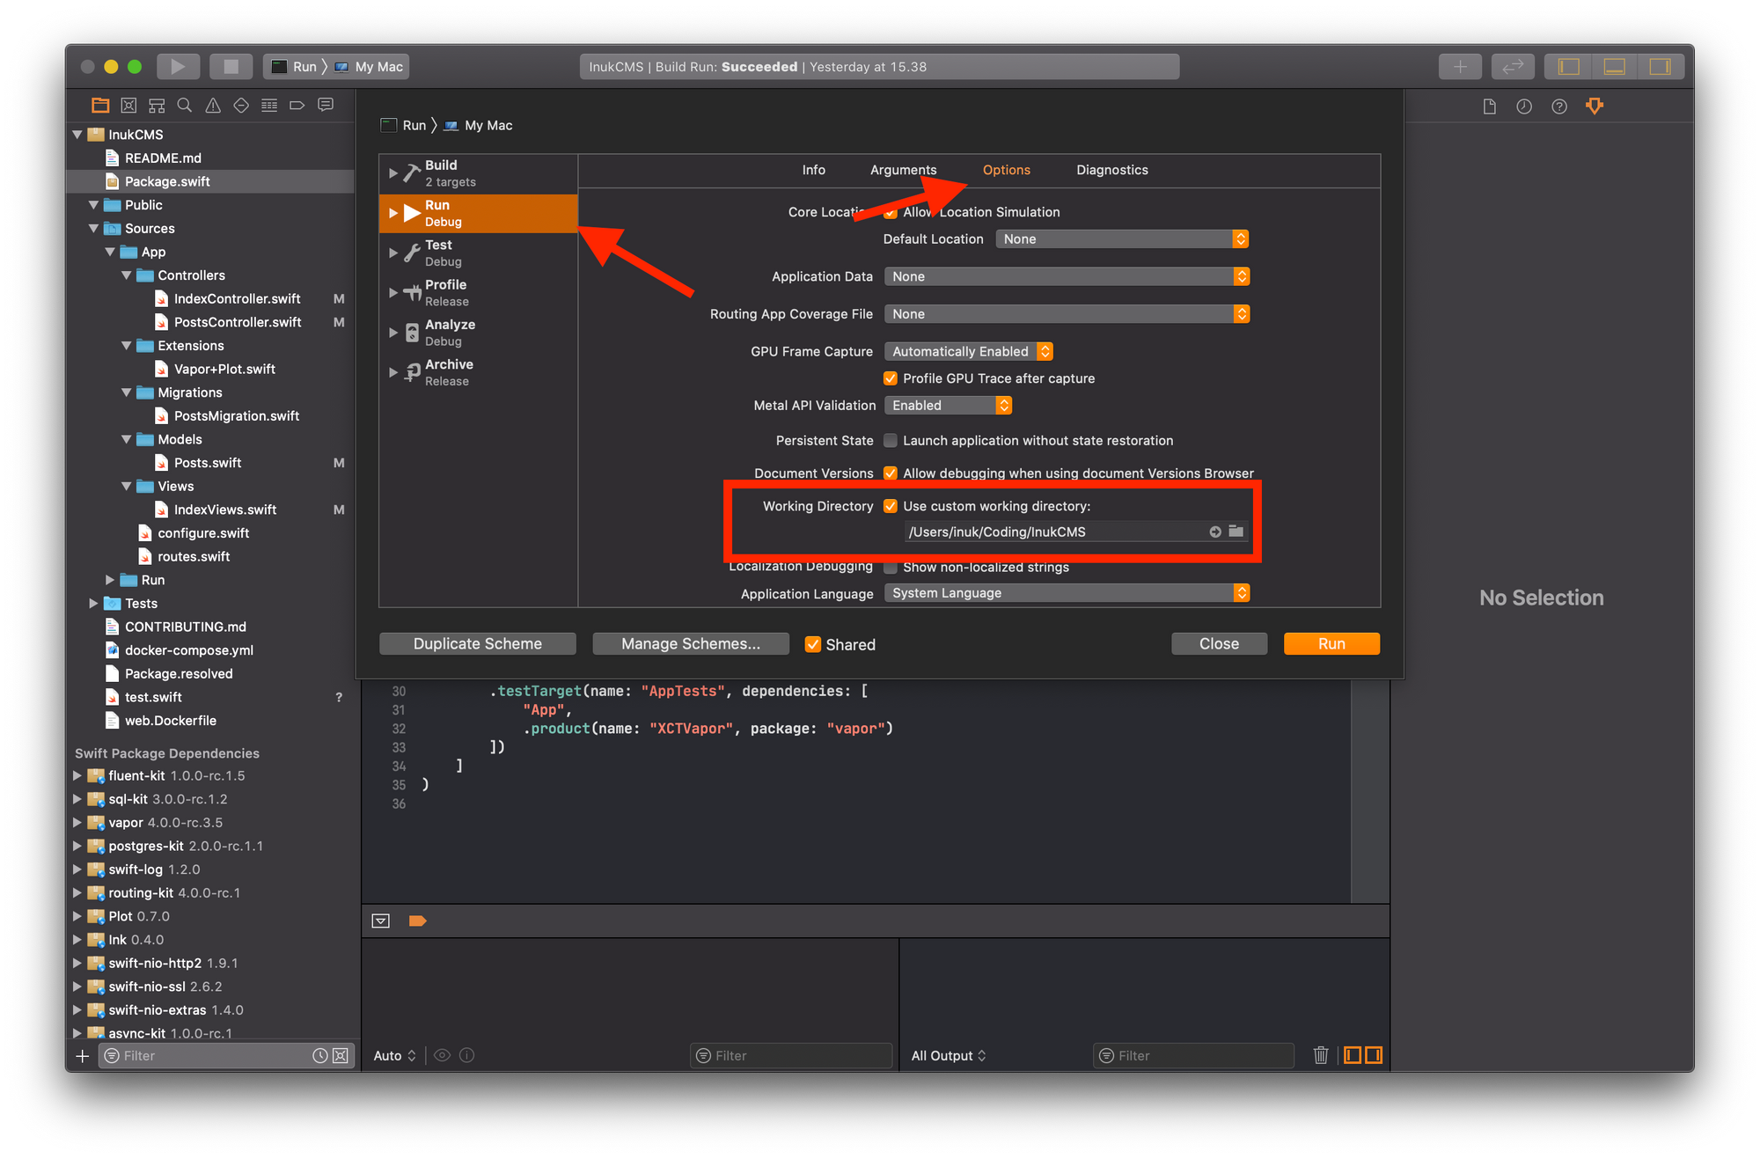Viewport: 1760px width, 1159px height.
Task: Open the Default Location dropdown
Action: [x=1122, y=239]
